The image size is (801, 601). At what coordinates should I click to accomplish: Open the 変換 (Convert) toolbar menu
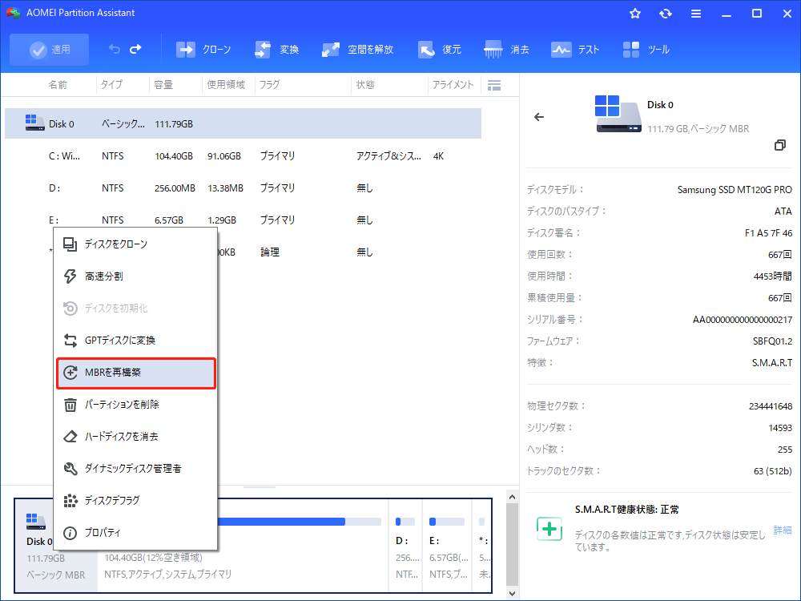(276, 50)
